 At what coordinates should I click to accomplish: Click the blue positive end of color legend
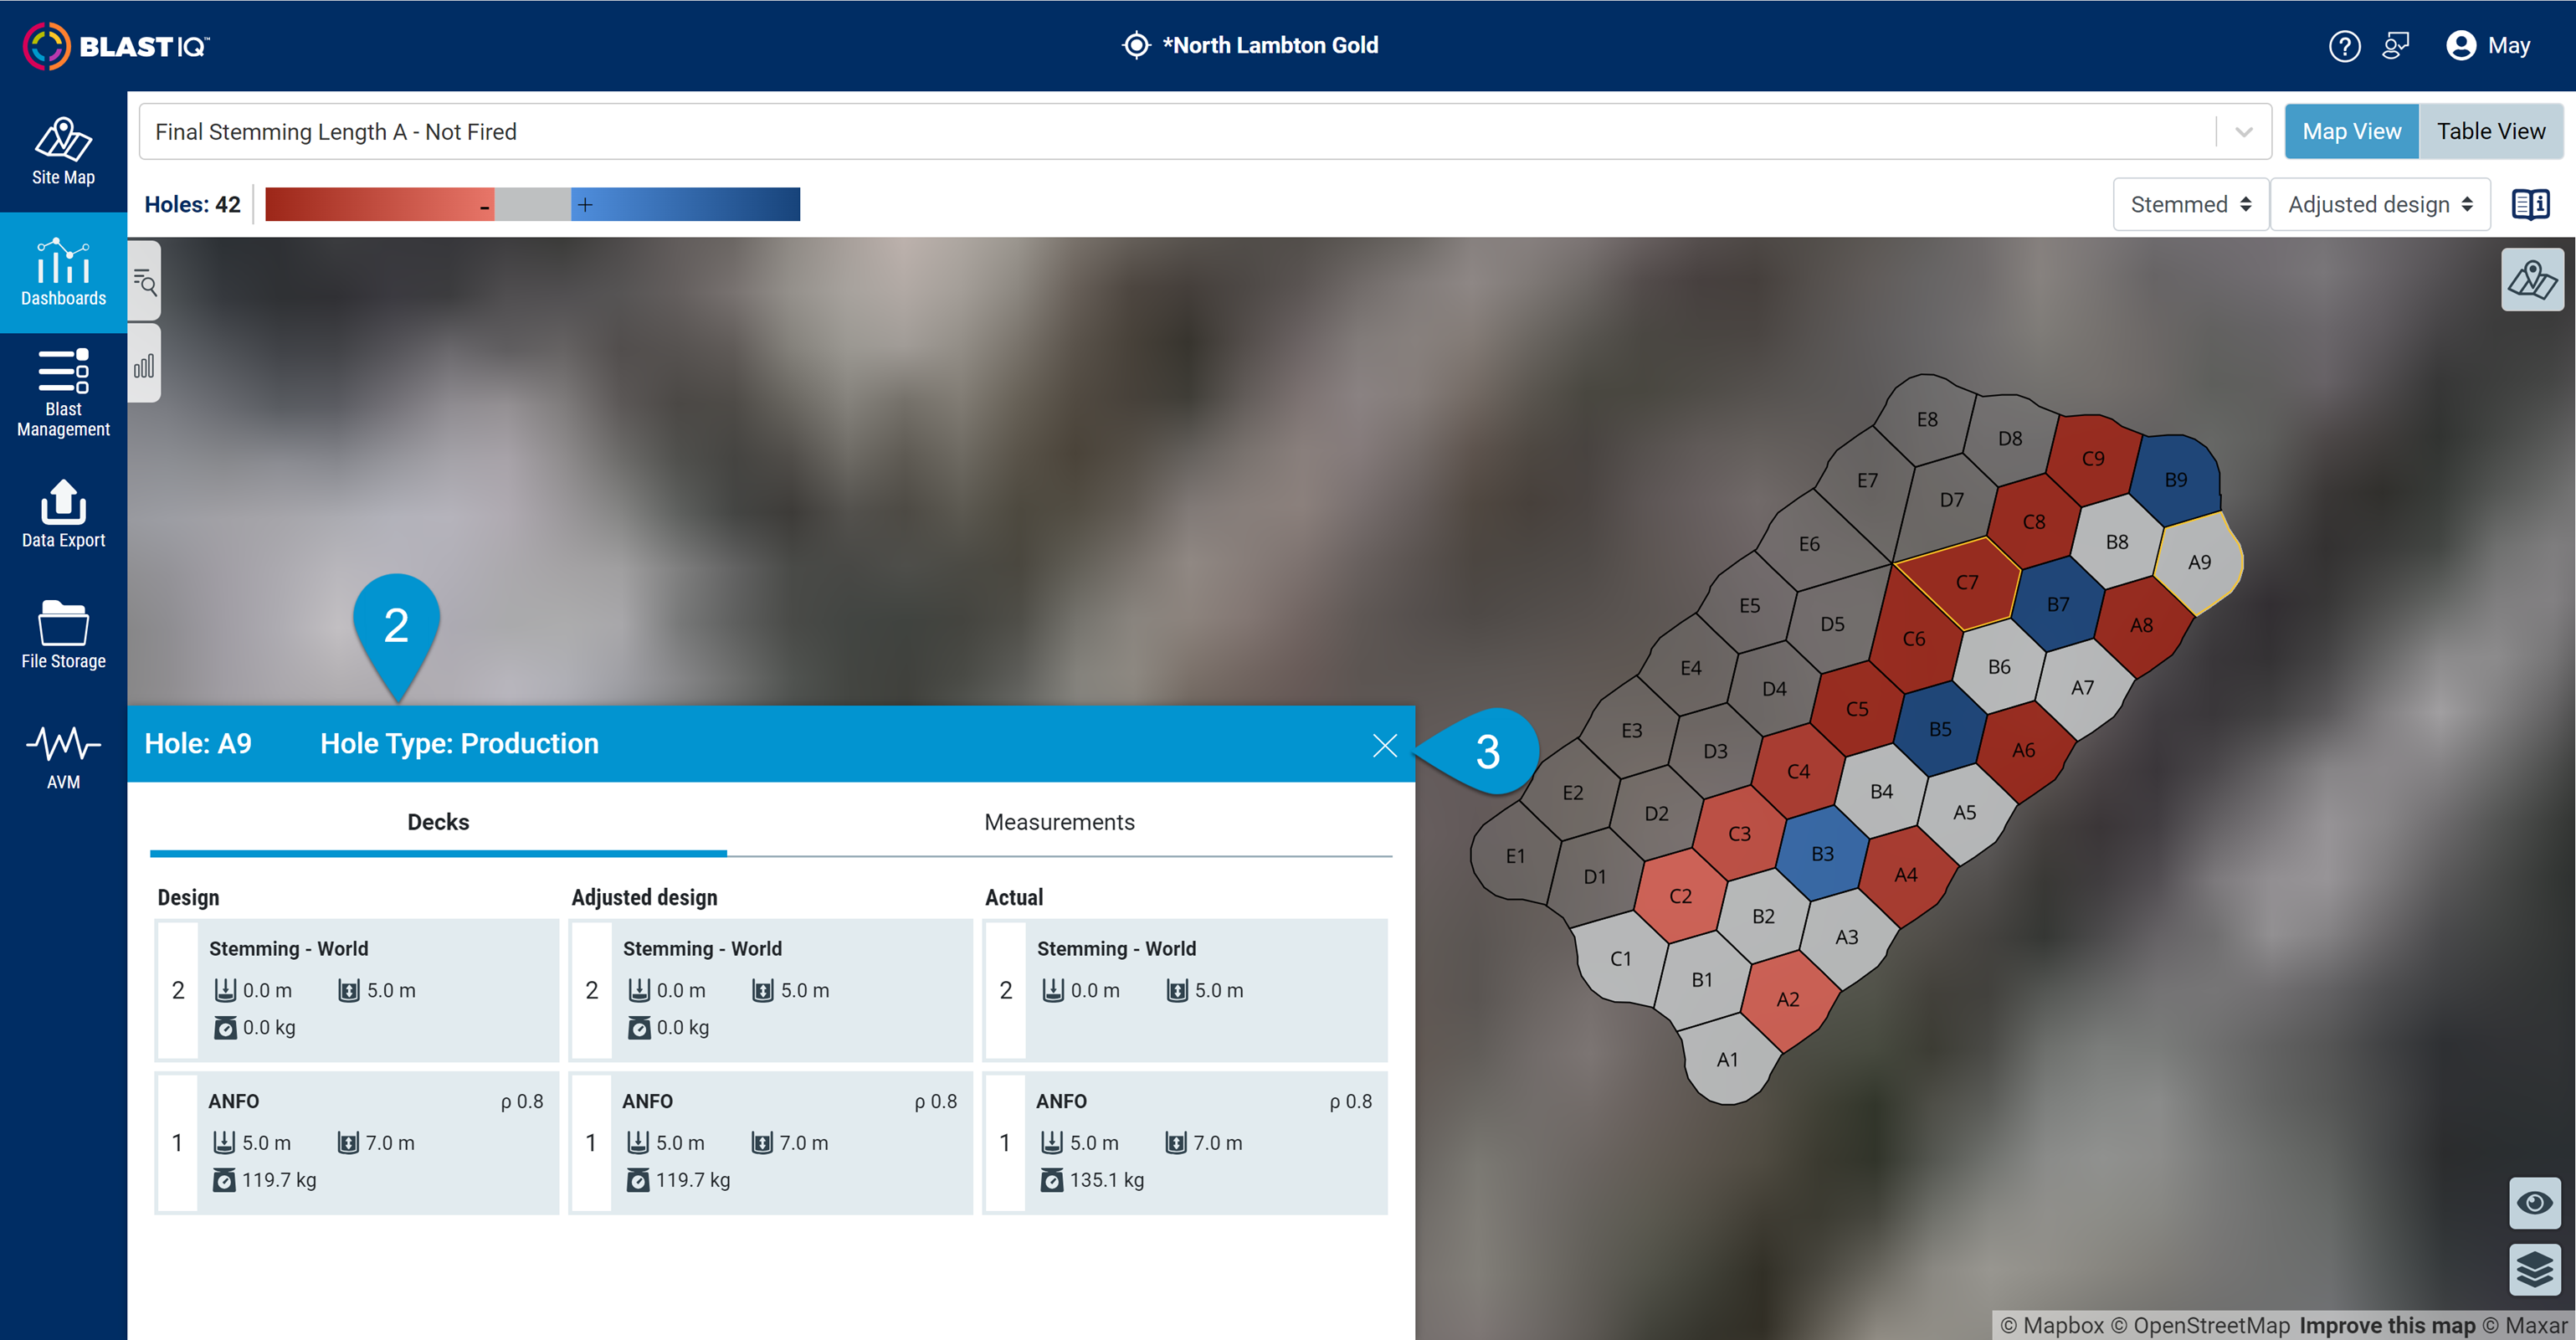(685, 204)
